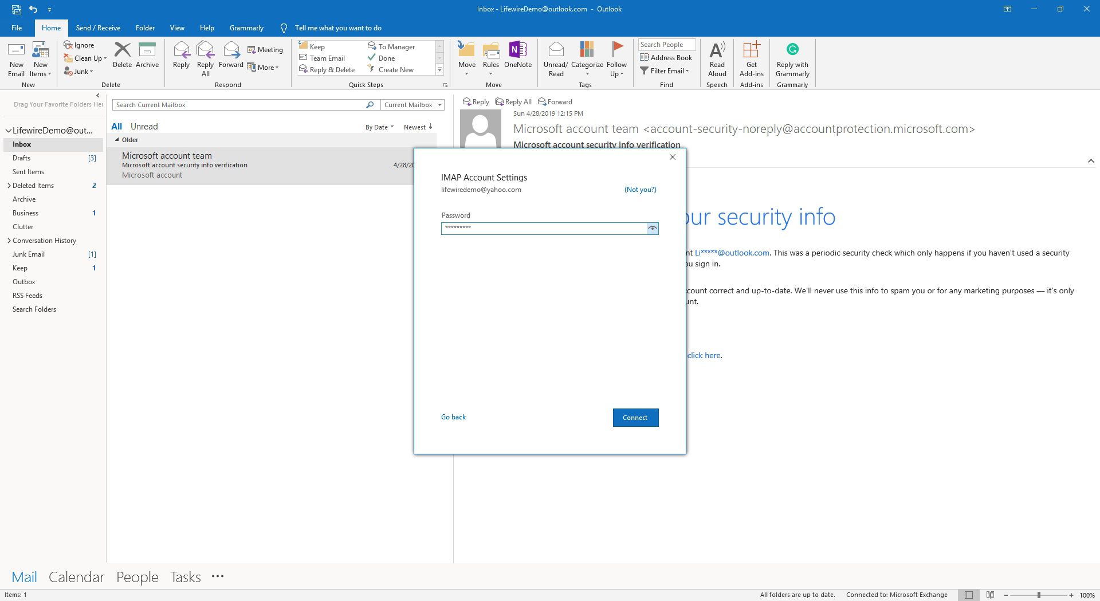The image size is (1100, 601).
Task: Open the By Date sort dropdown
Action: point(379,127)
